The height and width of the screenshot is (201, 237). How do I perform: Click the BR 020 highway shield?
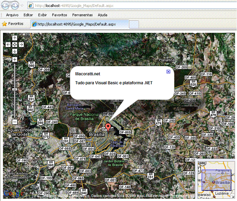[x=193, y=83]
